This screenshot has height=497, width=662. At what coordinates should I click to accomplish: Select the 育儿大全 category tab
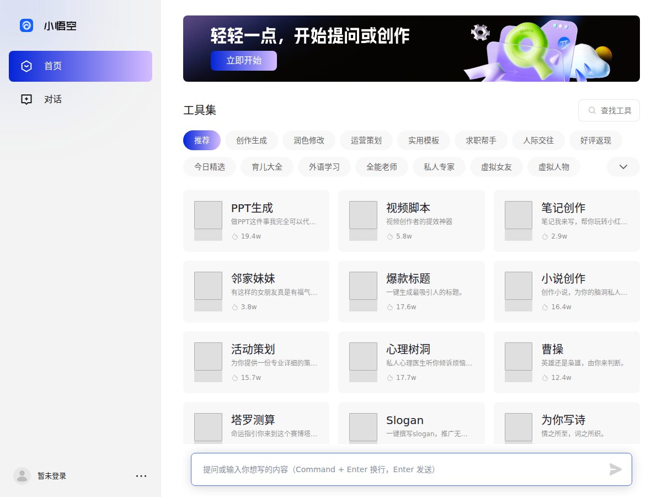267,167
